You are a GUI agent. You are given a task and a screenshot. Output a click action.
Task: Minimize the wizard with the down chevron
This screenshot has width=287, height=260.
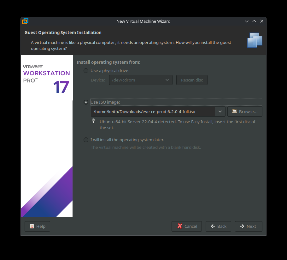pyautogui.click(x=247, y=21)
